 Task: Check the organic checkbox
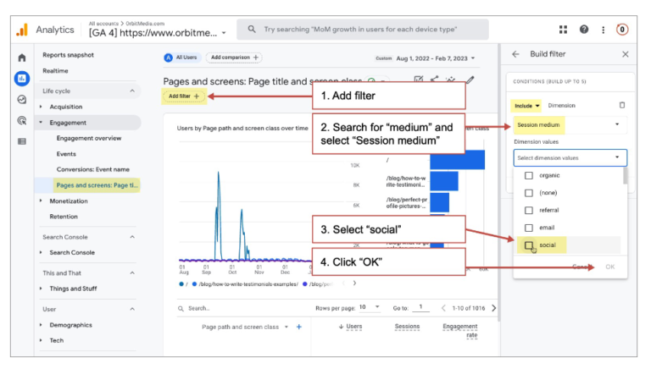(529, 175)
